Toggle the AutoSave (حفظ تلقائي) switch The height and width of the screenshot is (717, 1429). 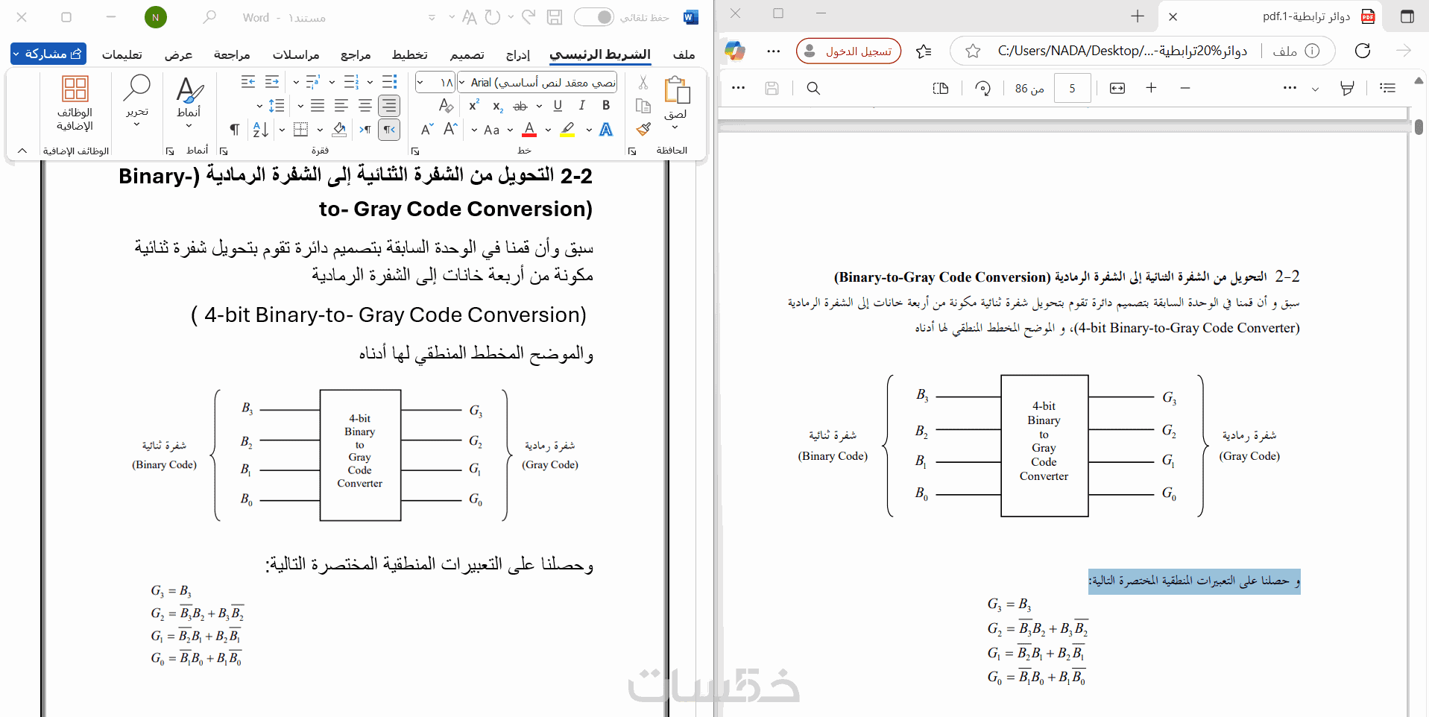pos(594,17)
